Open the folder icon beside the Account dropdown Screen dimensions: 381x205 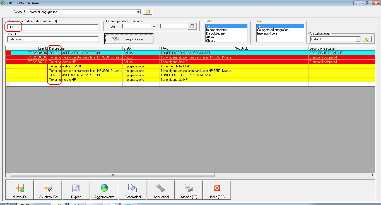(148, 12)
